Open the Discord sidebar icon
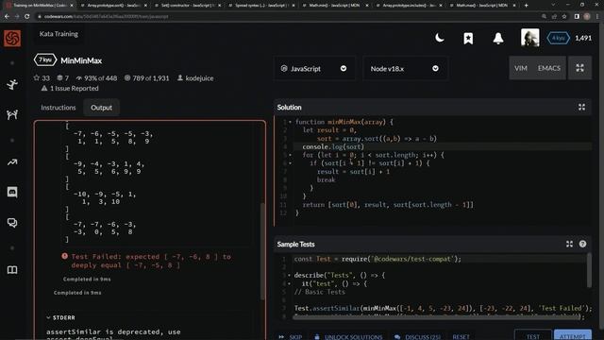Image resolution: width=604 pixels, height=340 pixels. point(12,192)
